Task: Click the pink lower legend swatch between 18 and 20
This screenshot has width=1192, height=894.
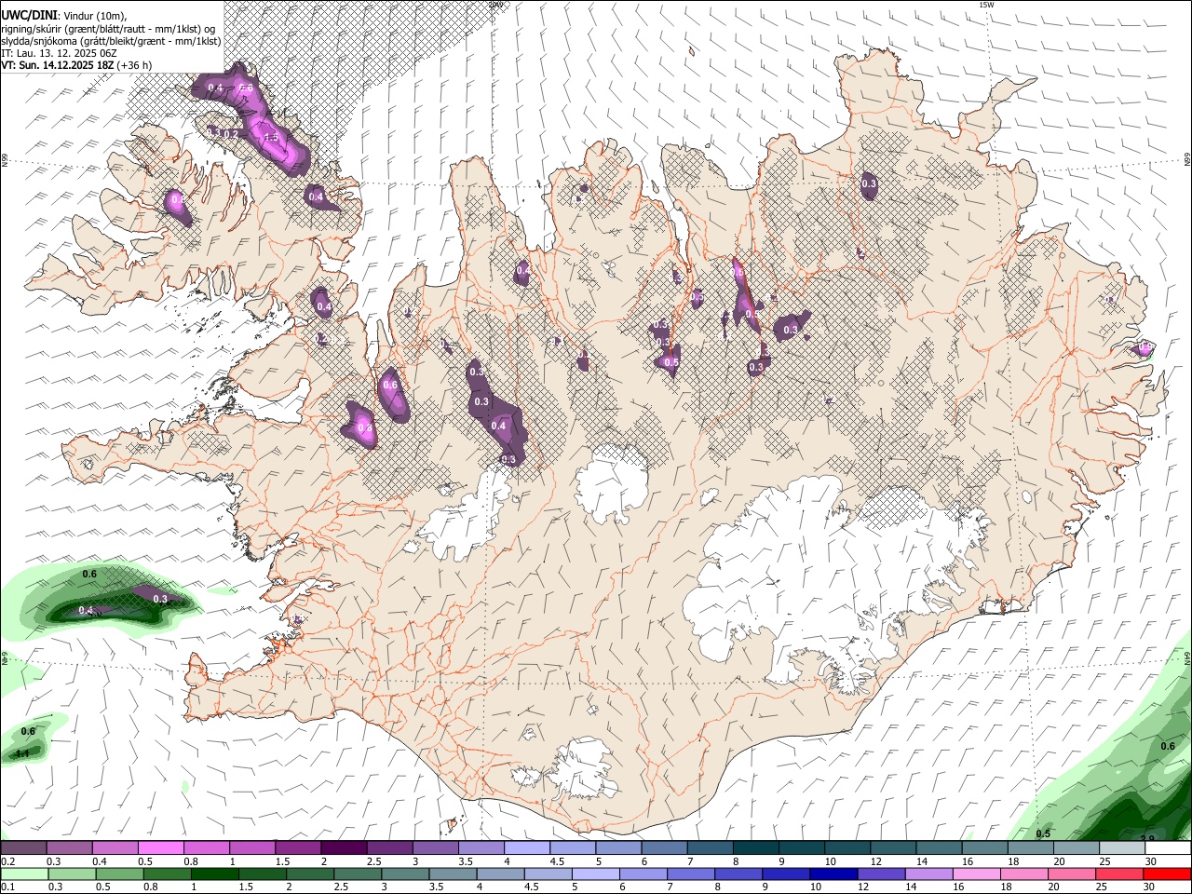Action: coord(1024,874)
